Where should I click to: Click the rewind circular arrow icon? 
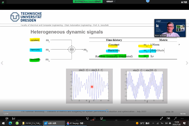click(x=87, y=119)
